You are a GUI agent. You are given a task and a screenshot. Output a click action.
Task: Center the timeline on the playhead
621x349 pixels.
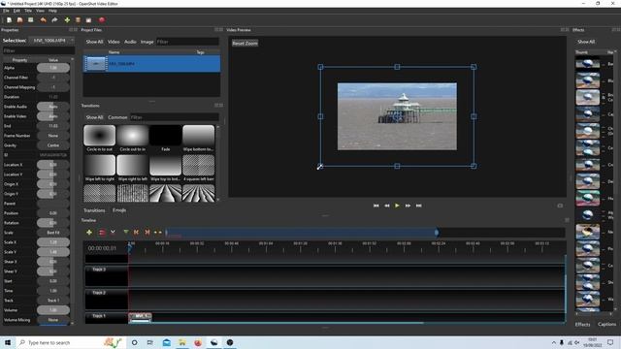[157, 233]
